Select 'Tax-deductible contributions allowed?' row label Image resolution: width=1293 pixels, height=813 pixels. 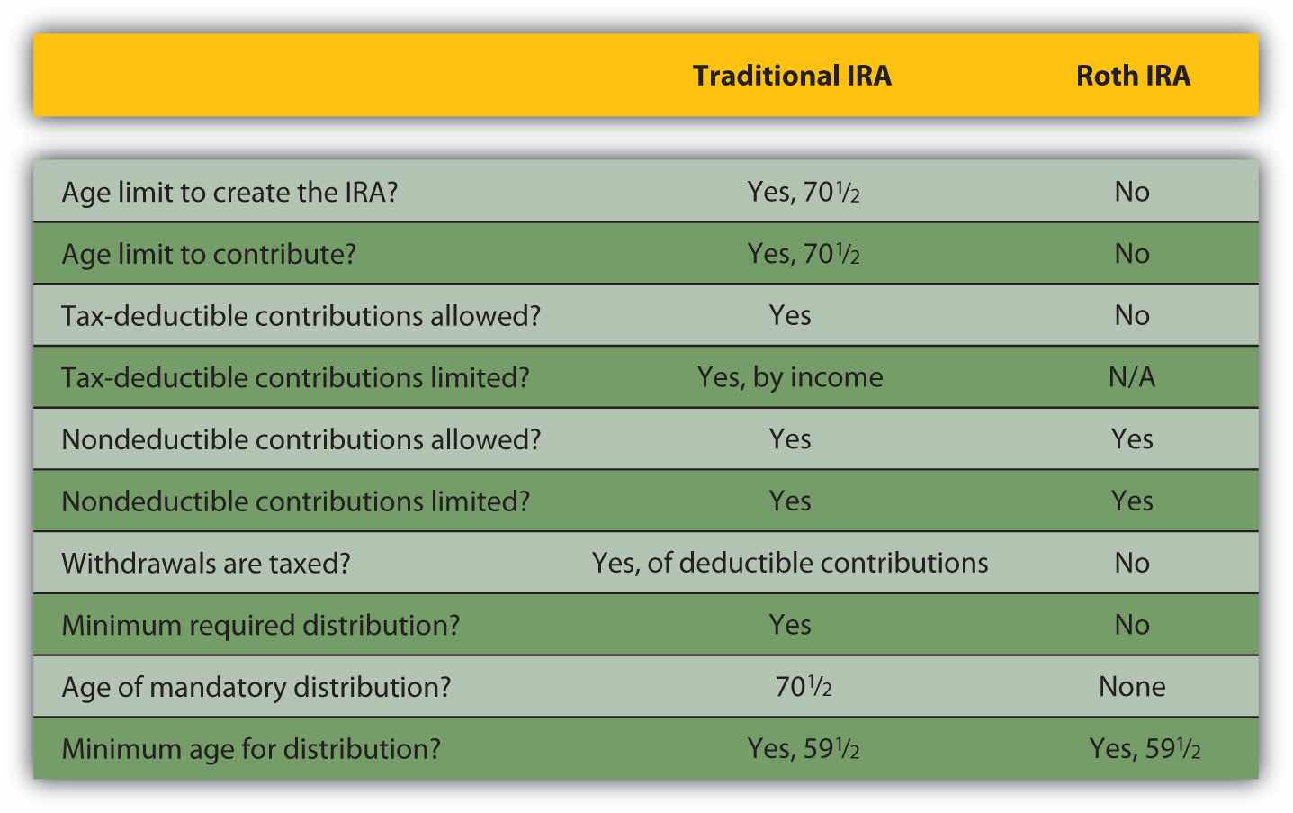(x=301, y=316)
